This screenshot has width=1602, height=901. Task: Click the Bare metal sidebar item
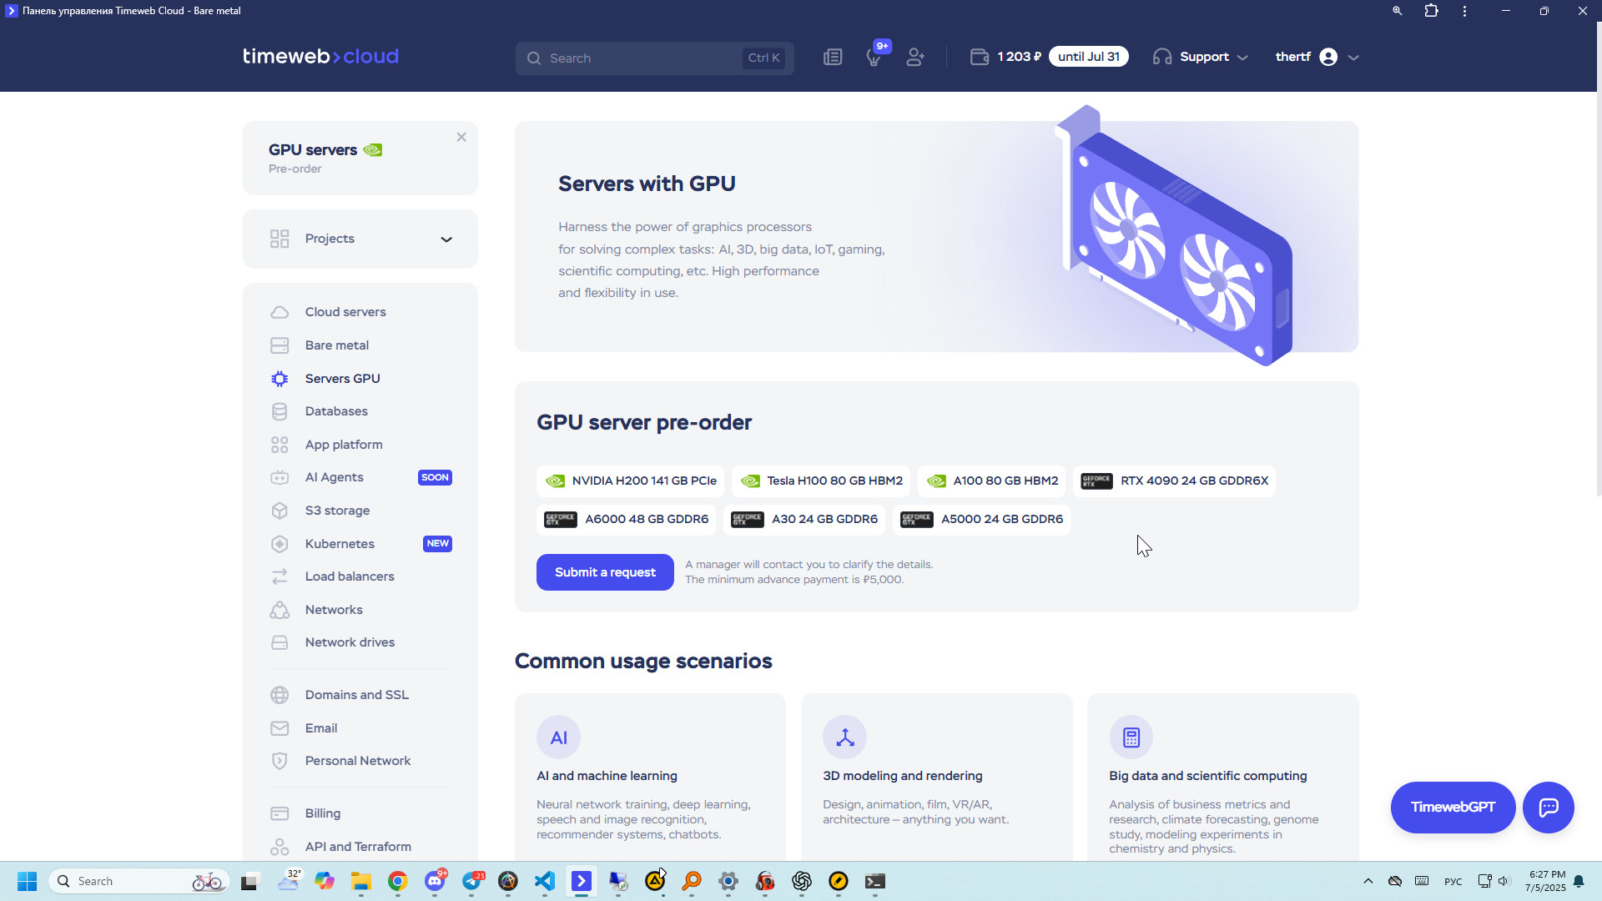click(x=336, y=345)
